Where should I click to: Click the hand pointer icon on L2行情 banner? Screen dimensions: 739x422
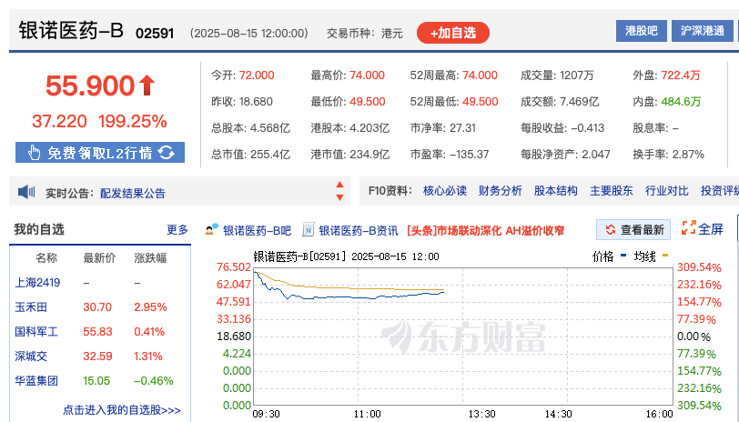34,153
